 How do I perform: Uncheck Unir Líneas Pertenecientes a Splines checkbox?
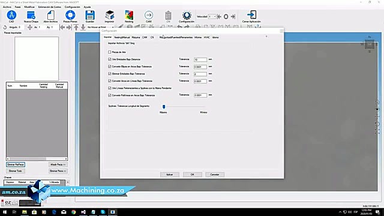coord(109,88)
